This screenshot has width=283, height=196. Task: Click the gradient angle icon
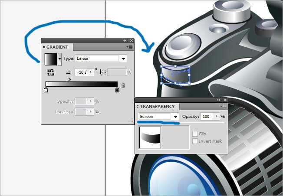click(x=68, y=72)
